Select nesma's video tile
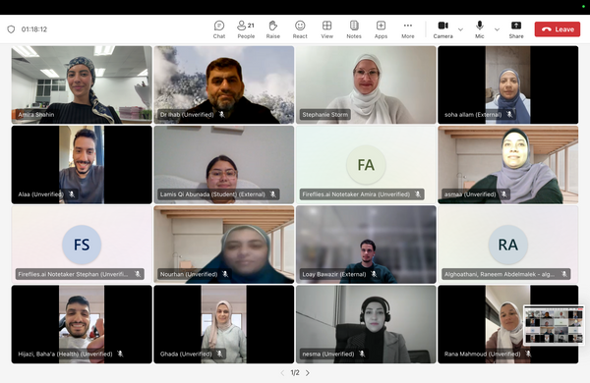590x383 pixels. [366, 324]
